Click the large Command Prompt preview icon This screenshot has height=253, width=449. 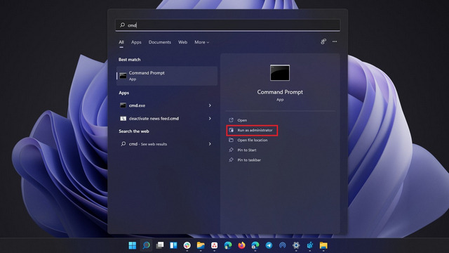[280, 72]
